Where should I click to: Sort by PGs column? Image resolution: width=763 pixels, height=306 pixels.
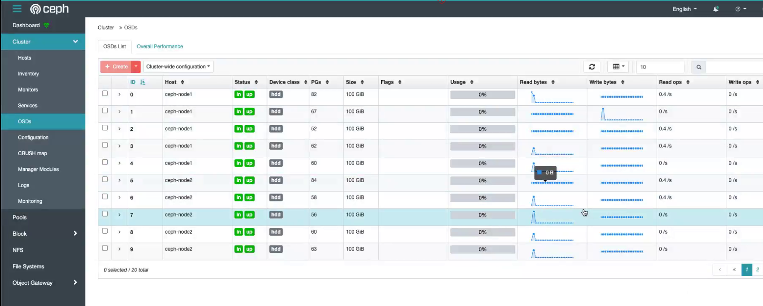coord(327,82)
